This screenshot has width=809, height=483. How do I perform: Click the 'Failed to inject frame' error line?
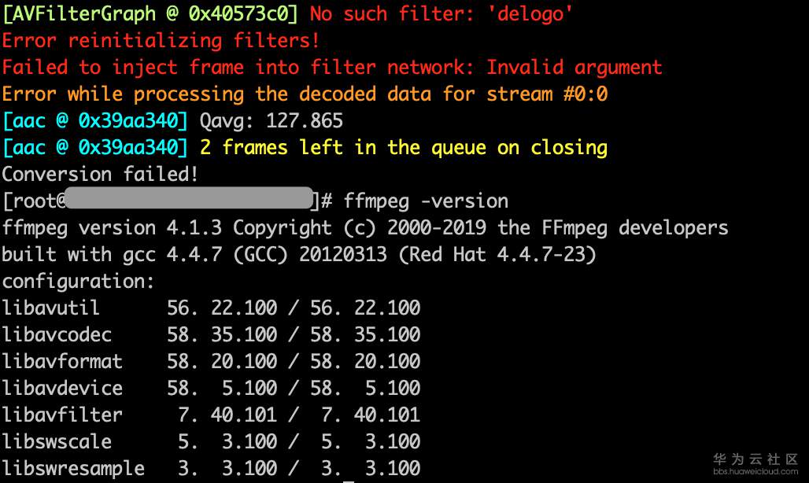point(331,67)
